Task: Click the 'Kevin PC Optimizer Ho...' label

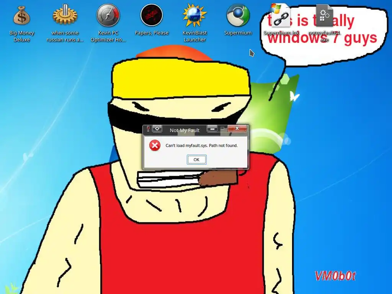Action: pos(108,36)
